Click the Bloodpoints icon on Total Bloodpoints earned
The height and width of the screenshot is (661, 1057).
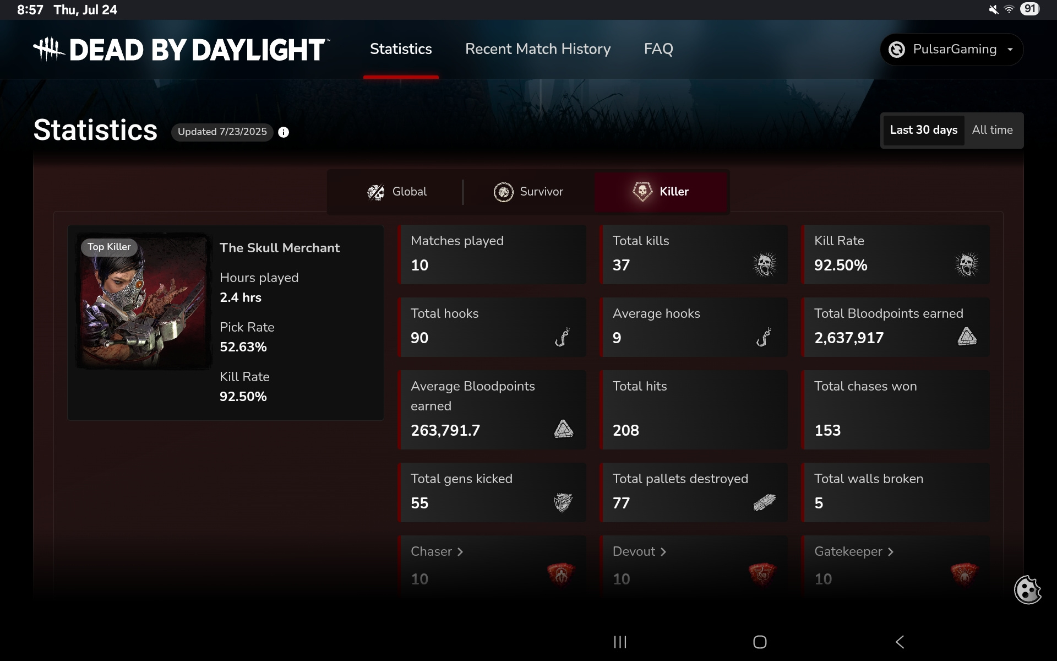967,337
